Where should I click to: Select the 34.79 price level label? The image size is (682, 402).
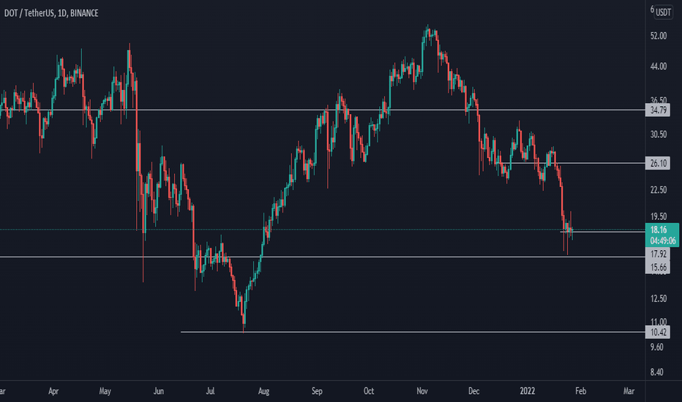(658, 110)
